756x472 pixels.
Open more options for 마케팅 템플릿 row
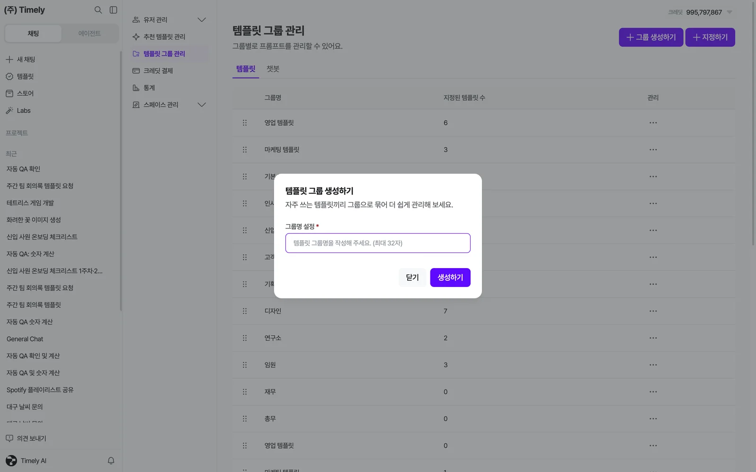click(x=653, y=150)
